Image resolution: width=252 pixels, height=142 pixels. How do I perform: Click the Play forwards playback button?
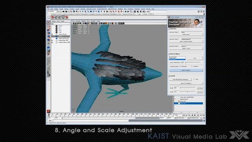point(195,115)
